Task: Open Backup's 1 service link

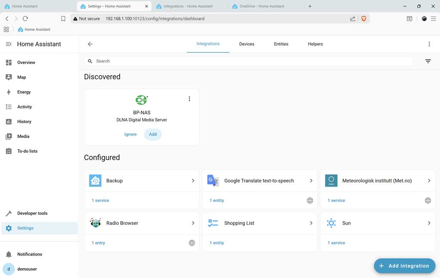Action: click(100, 200)
